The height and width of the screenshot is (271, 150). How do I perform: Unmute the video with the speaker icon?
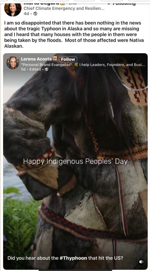(141, 262)
